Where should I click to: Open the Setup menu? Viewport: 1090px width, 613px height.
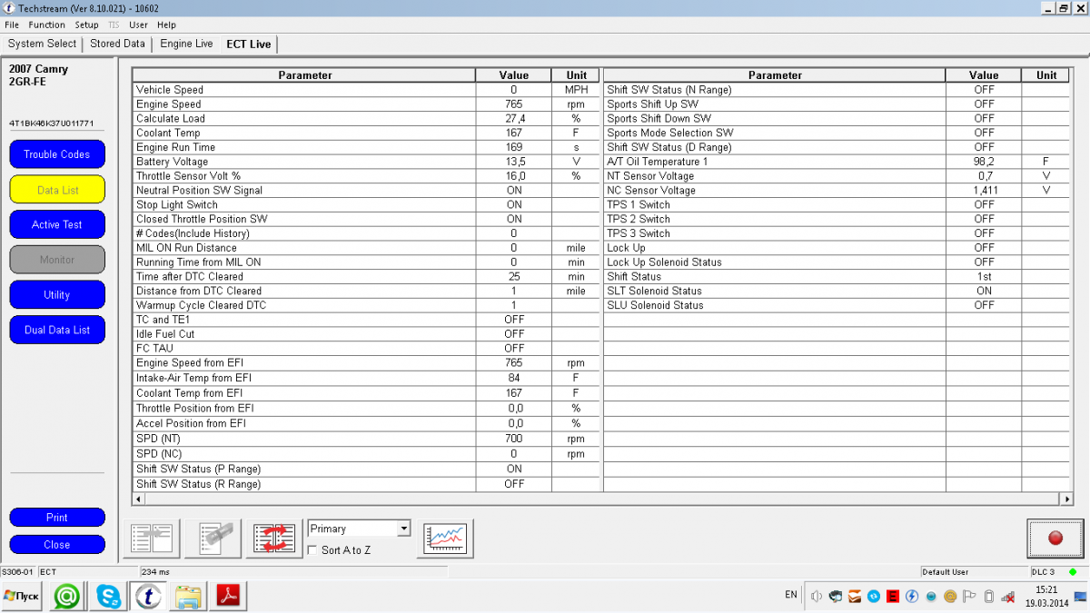(x=86, y=25)
